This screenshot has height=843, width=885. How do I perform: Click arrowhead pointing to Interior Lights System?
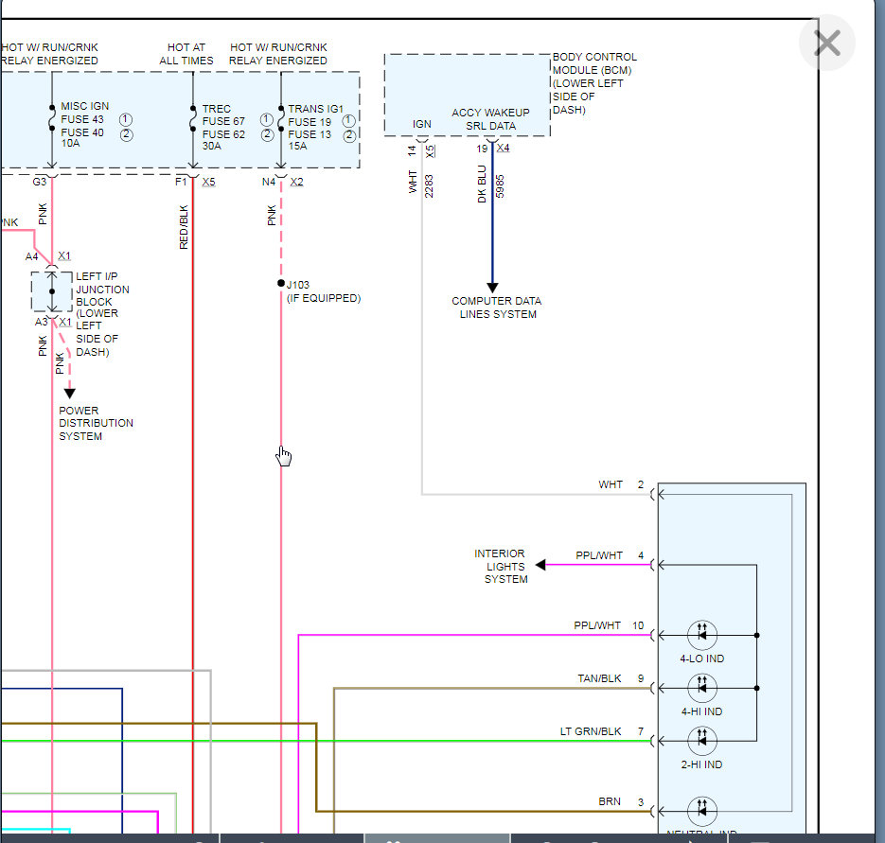coord(540,564)
